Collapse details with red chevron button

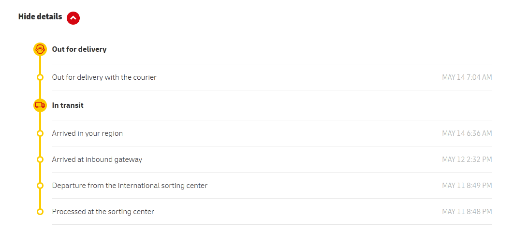pos(73,18)
